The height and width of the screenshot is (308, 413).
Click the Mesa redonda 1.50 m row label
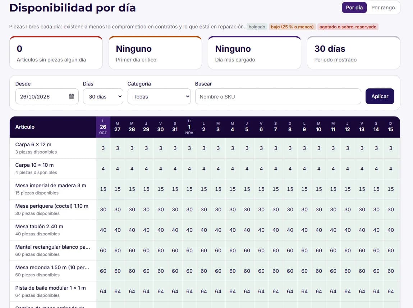pyautogui.click(x=53, y=271)
